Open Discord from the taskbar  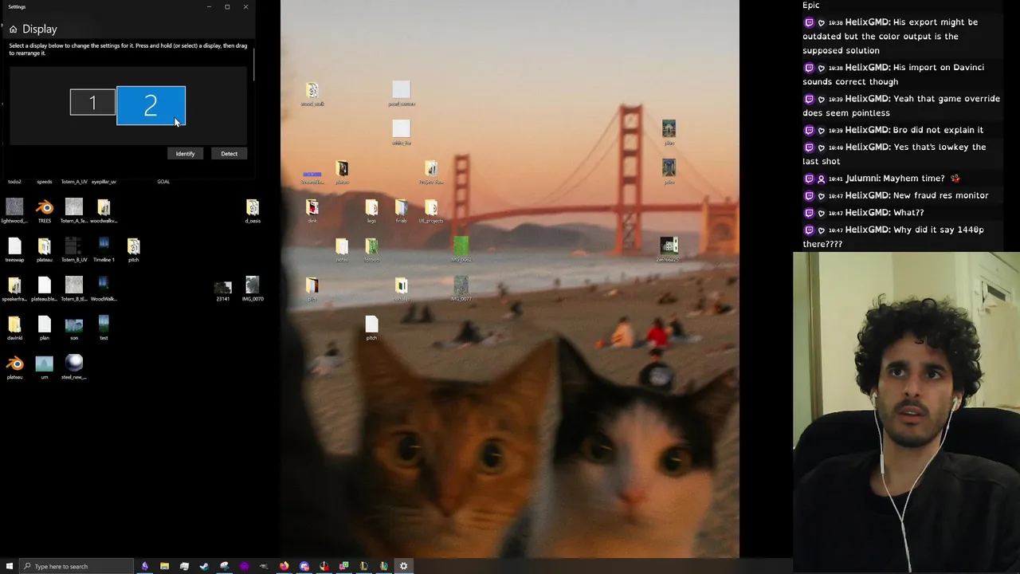coord(304,566)
